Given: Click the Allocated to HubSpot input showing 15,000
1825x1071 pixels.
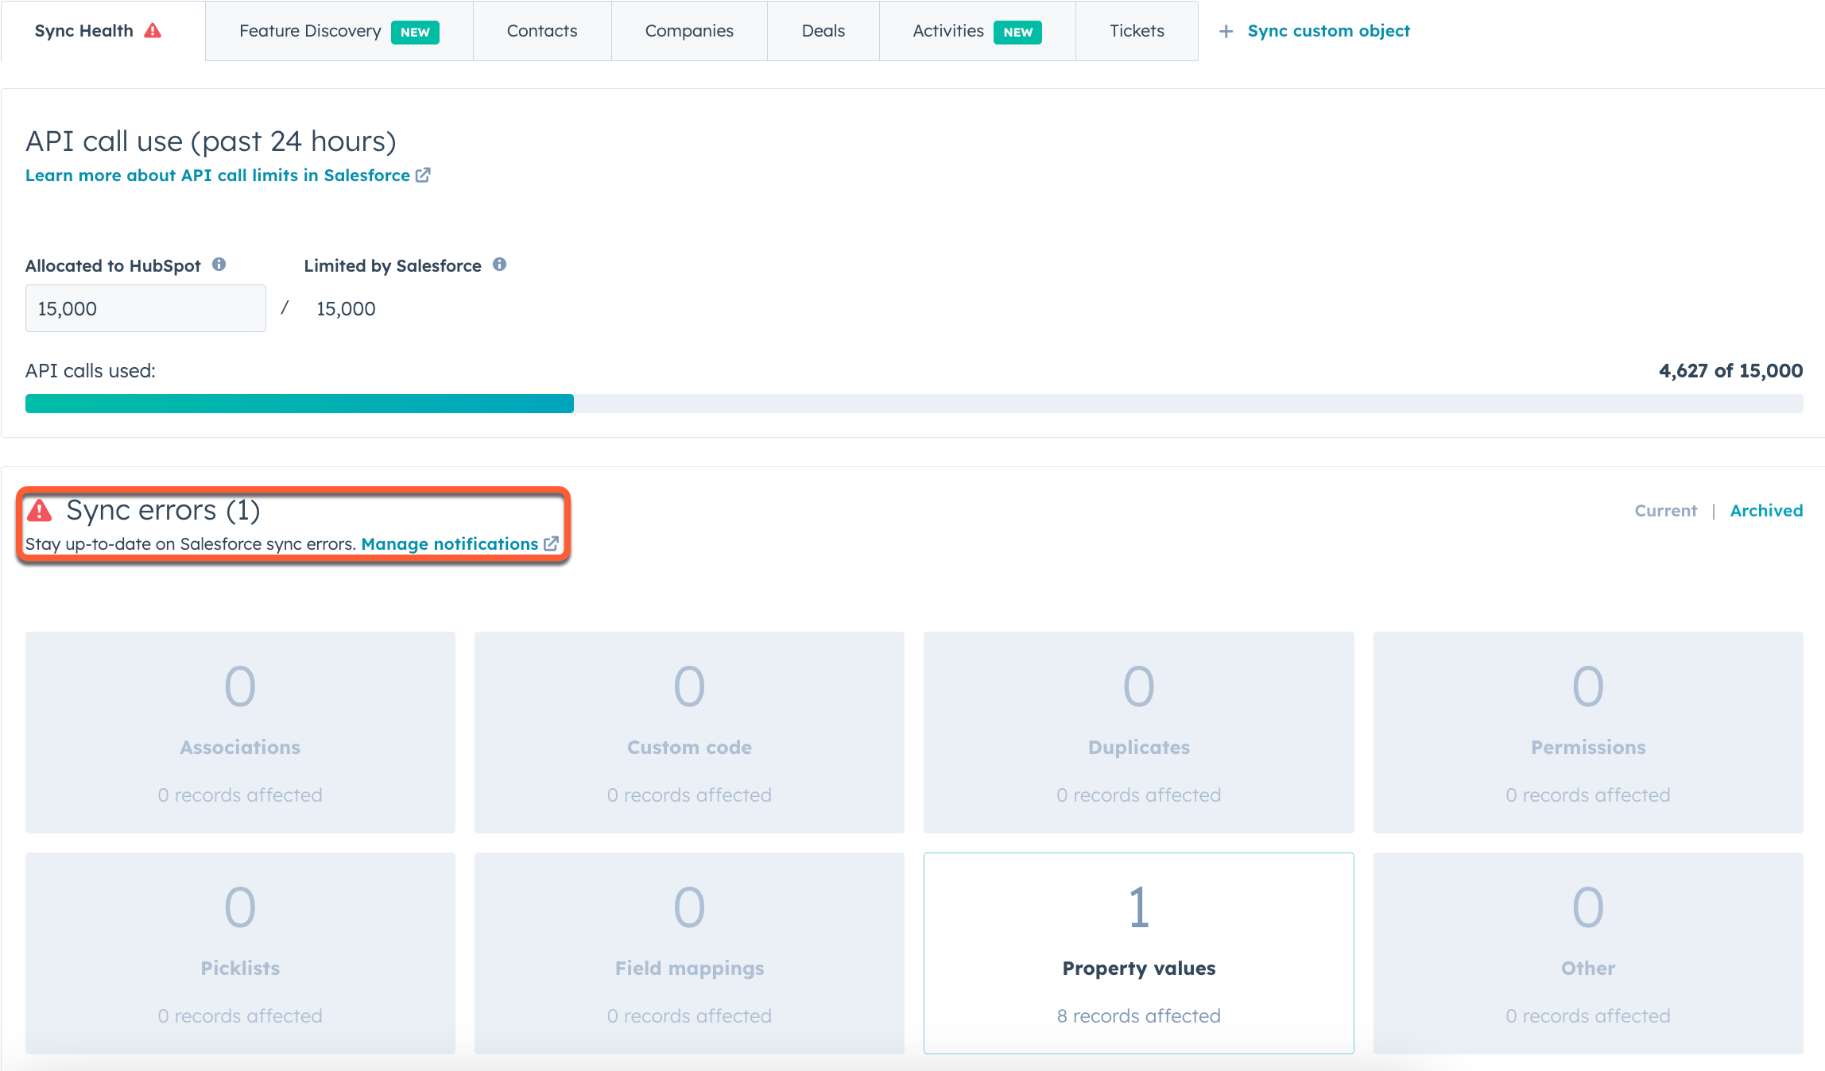Looking at the screenshot, I should click(x=145, y=307).
